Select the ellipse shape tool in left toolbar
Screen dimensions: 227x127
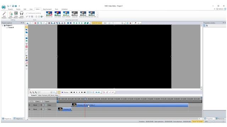tap(27, 41)
